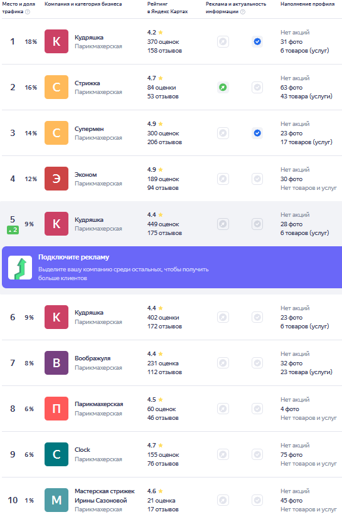This screenshot has height=517, width=342.
Task: Click the 'Рейтинг в Яндекс Картах' column header
Action: point(168,8)
